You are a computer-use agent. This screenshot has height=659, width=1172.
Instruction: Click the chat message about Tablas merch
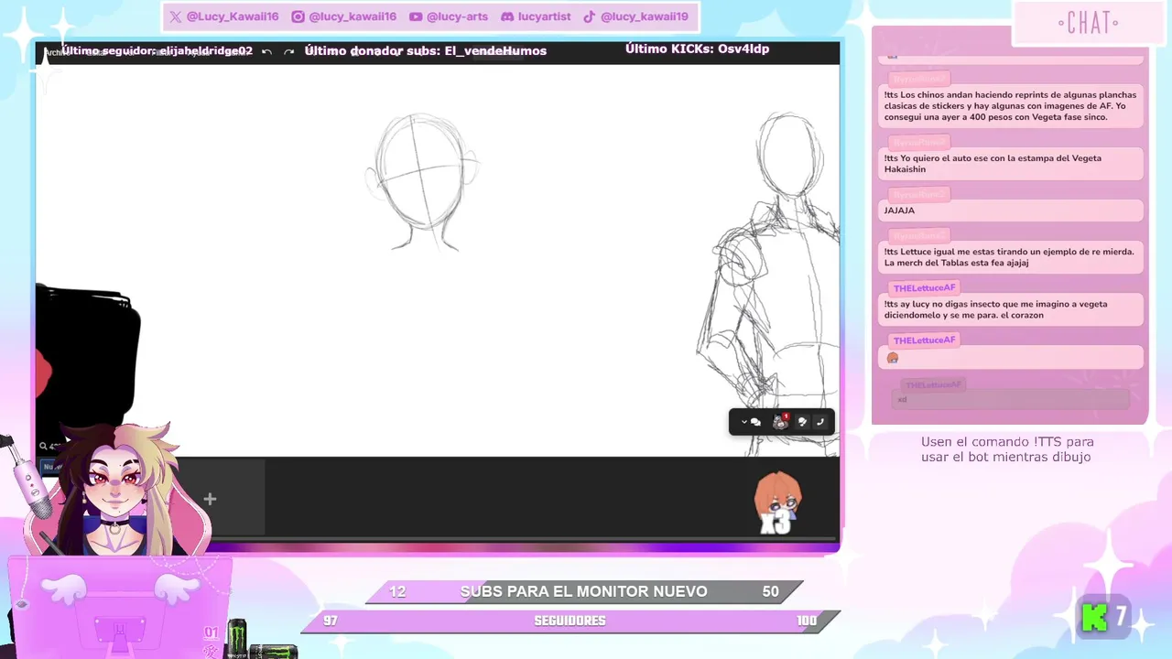[x=1012, y=257]
